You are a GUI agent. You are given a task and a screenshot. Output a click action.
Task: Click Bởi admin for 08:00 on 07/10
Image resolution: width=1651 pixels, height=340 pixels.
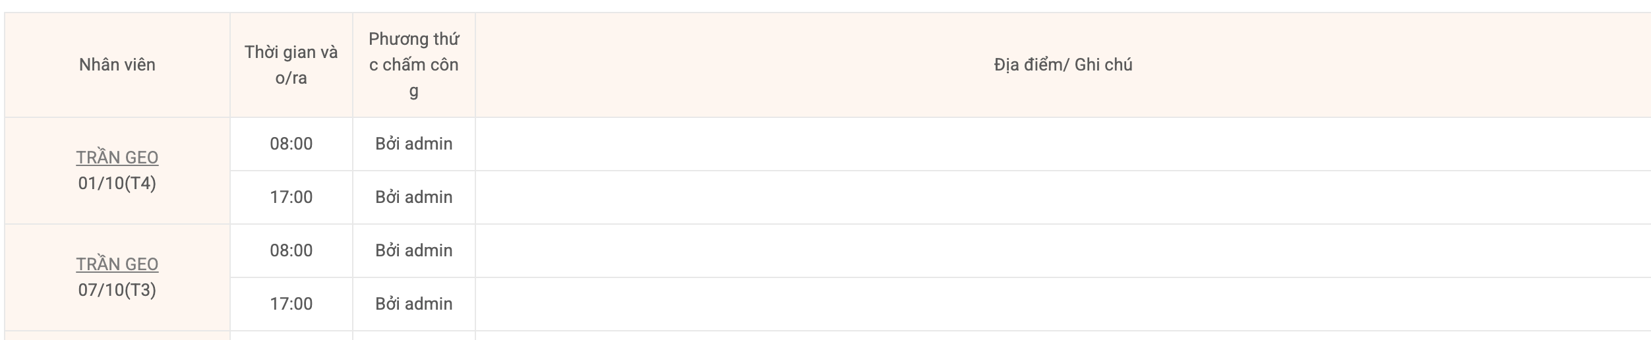click(413, 250)
